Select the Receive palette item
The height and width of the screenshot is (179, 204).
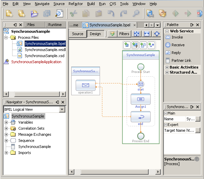coord(178,45)
